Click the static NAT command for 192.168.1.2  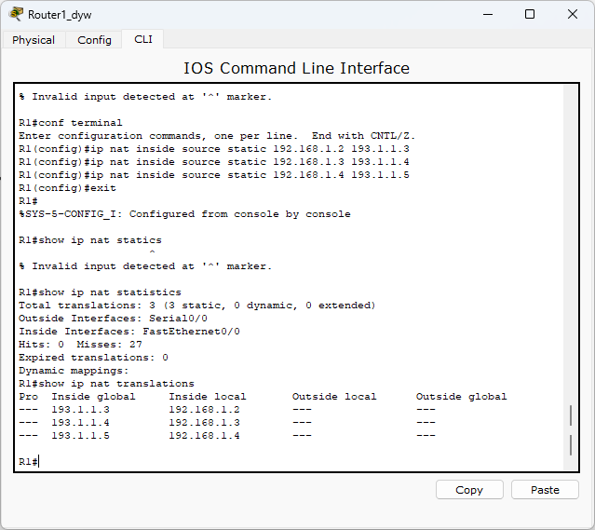click(x=214, y=149)
